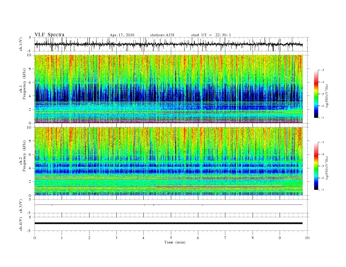Click the ch.2 log(PSD) colorbar label
346x267 pixels.
point(327,167)
